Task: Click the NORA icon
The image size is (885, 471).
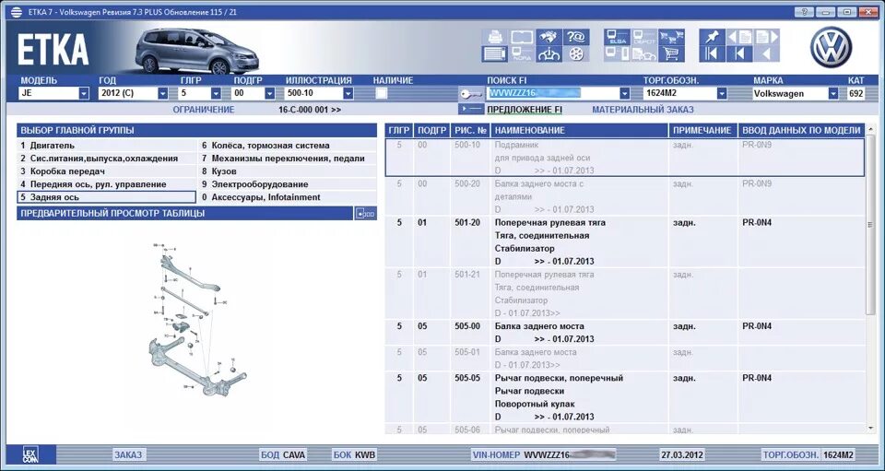Action: [x=522, y=54]
